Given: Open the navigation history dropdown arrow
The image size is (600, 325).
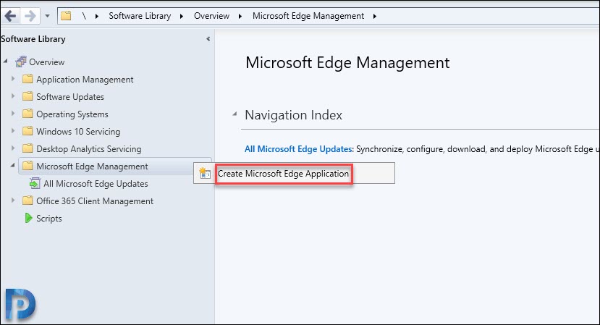Looking at the screenshot, I should [x=48, y=16].
